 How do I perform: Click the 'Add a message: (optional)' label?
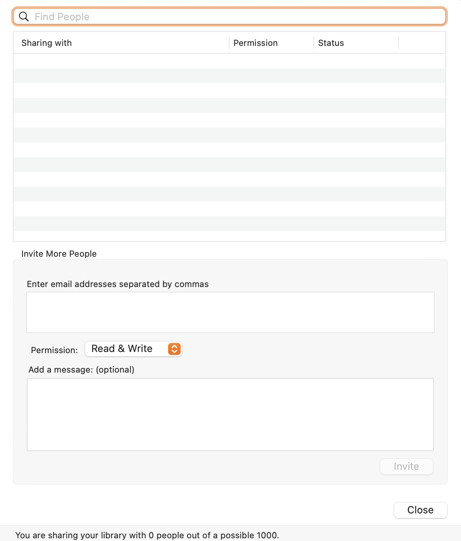[82, 370]
